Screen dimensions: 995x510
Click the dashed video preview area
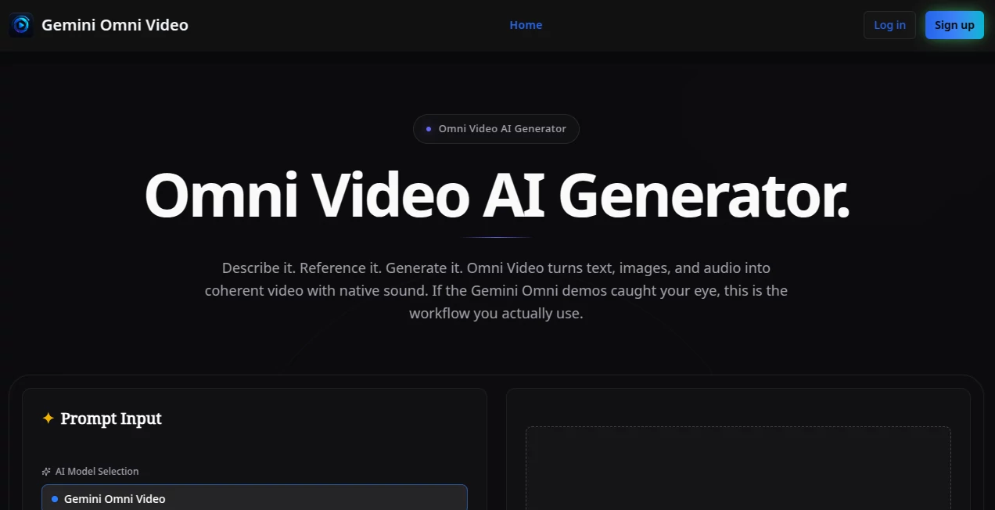[x=738, y=468]
